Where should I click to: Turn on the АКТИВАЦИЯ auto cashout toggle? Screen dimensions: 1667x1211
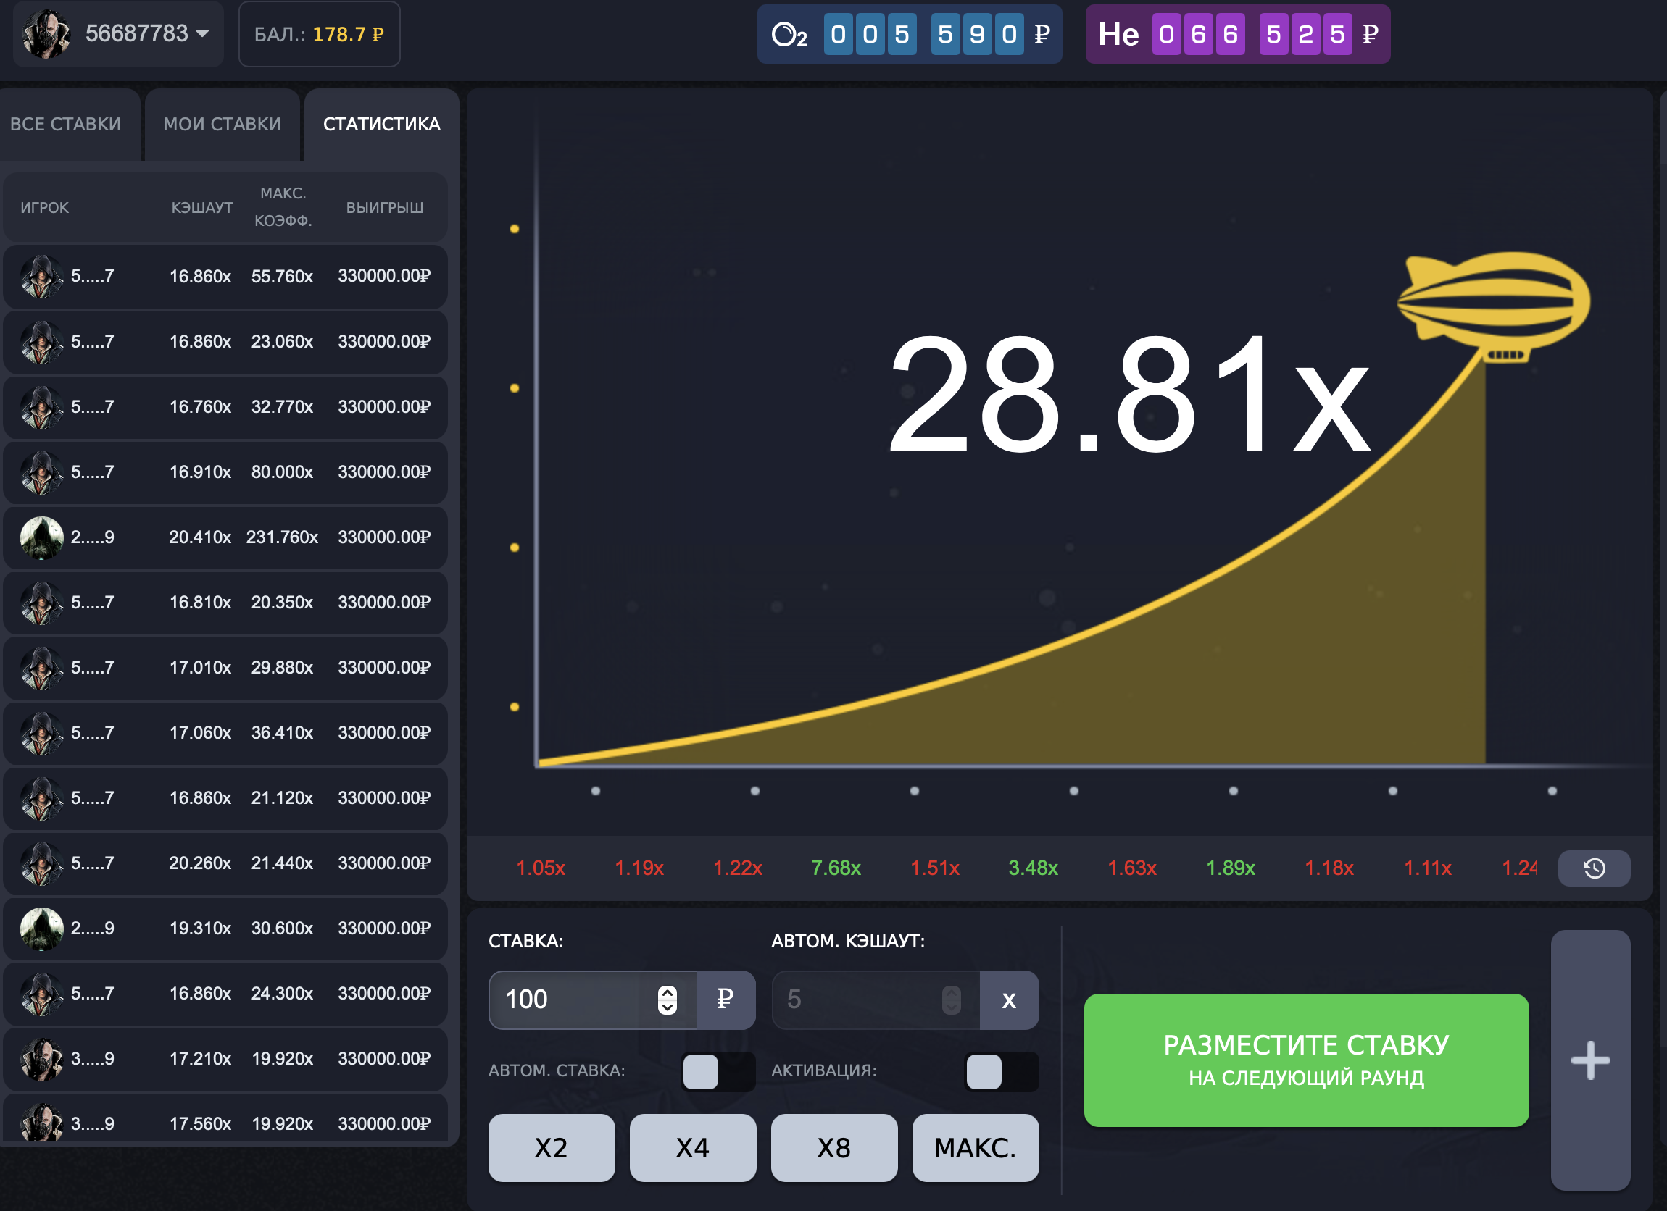pos(1000,1070)
